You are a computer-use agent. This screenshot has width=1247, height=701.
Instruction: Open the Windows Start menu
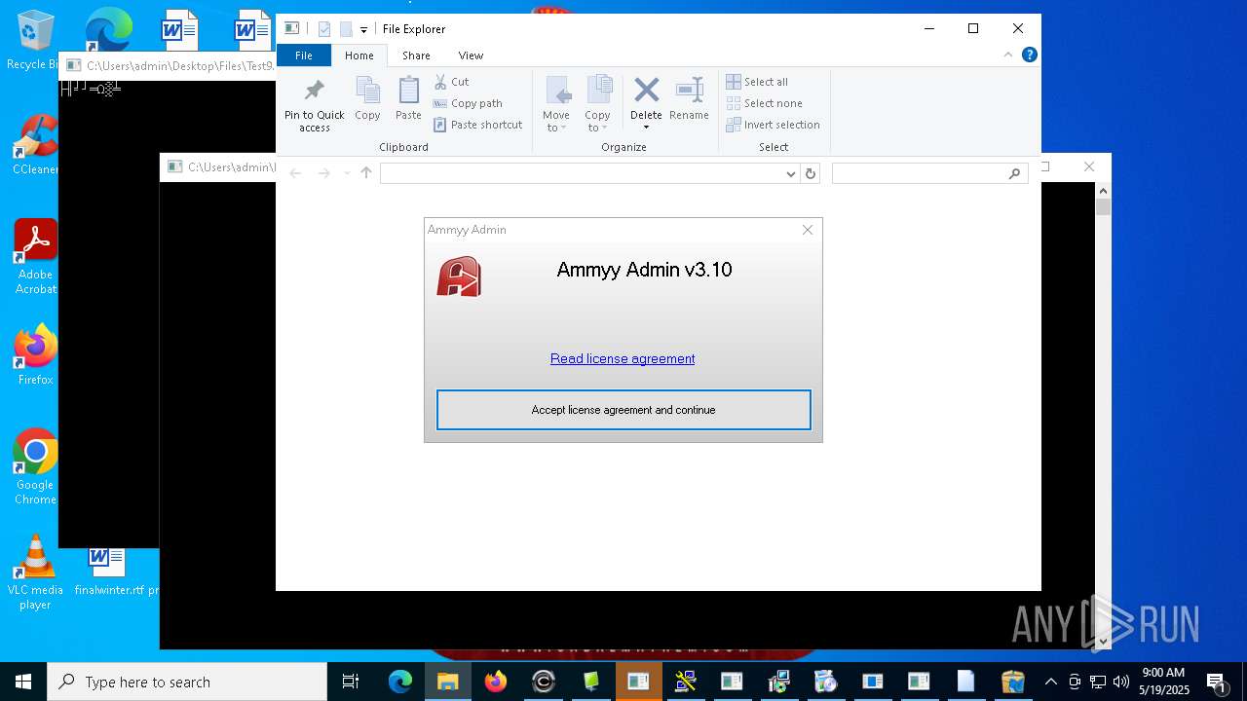[23, 682]
